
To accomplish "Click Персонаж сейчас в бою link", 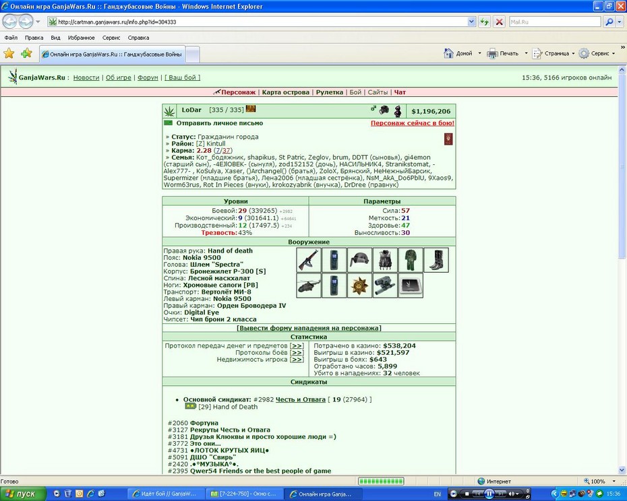I will (x=412, y=123).
